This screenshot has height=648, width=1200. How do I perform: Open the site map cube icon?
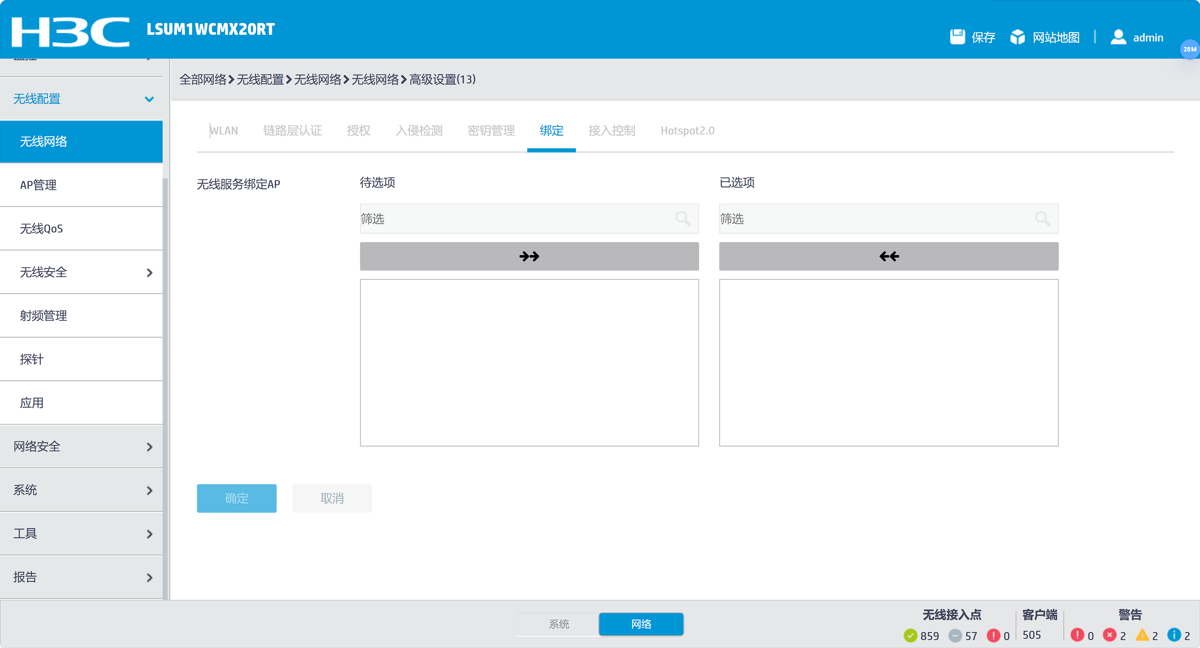point(1017,37)
